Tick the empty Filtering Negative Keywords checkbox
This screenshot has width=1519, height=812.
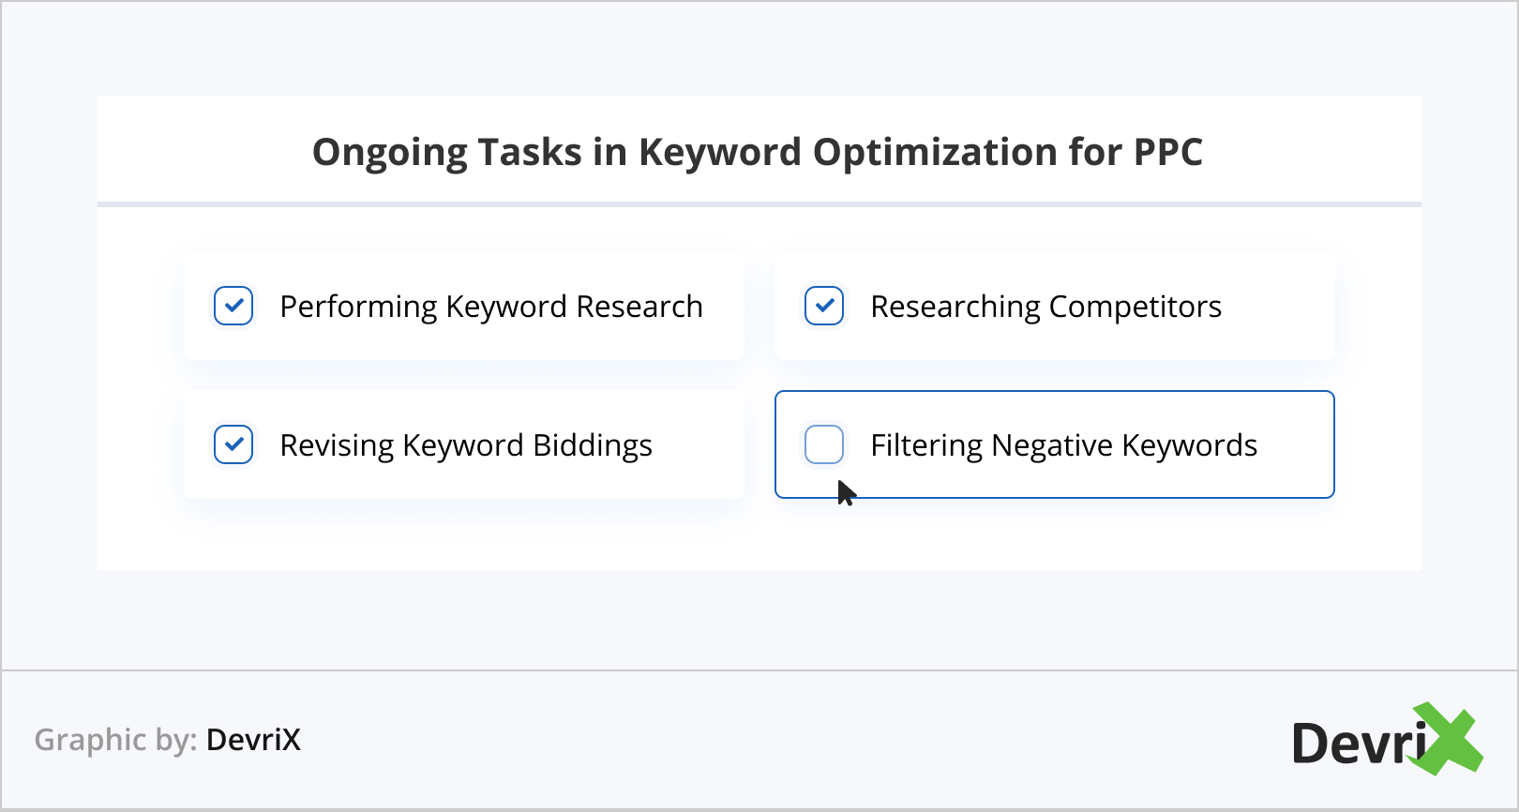(824, 444)
